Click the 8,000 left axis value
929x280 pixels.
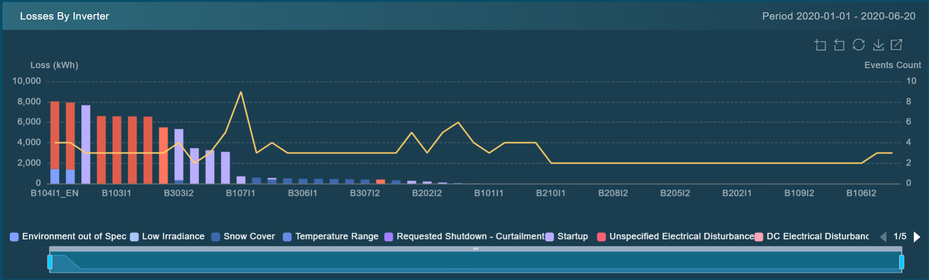[29, 101]
